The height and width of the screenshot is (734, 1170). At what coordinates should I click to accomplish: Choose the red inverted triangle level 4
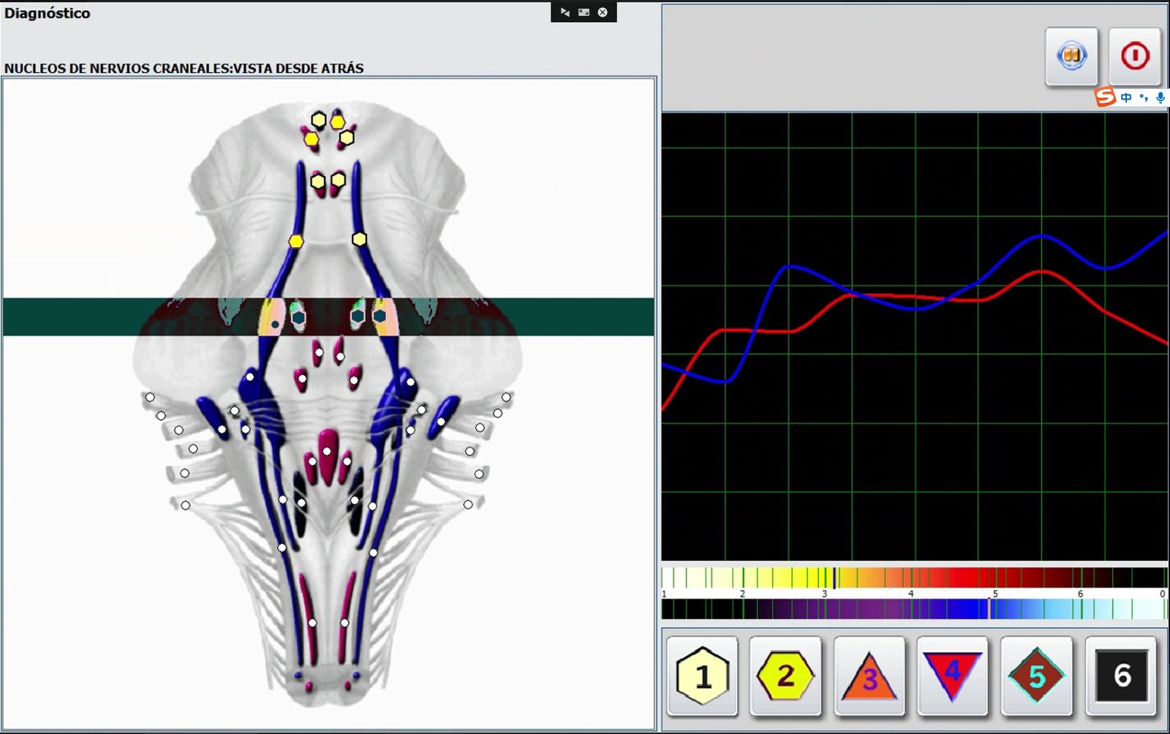point(952,676)
